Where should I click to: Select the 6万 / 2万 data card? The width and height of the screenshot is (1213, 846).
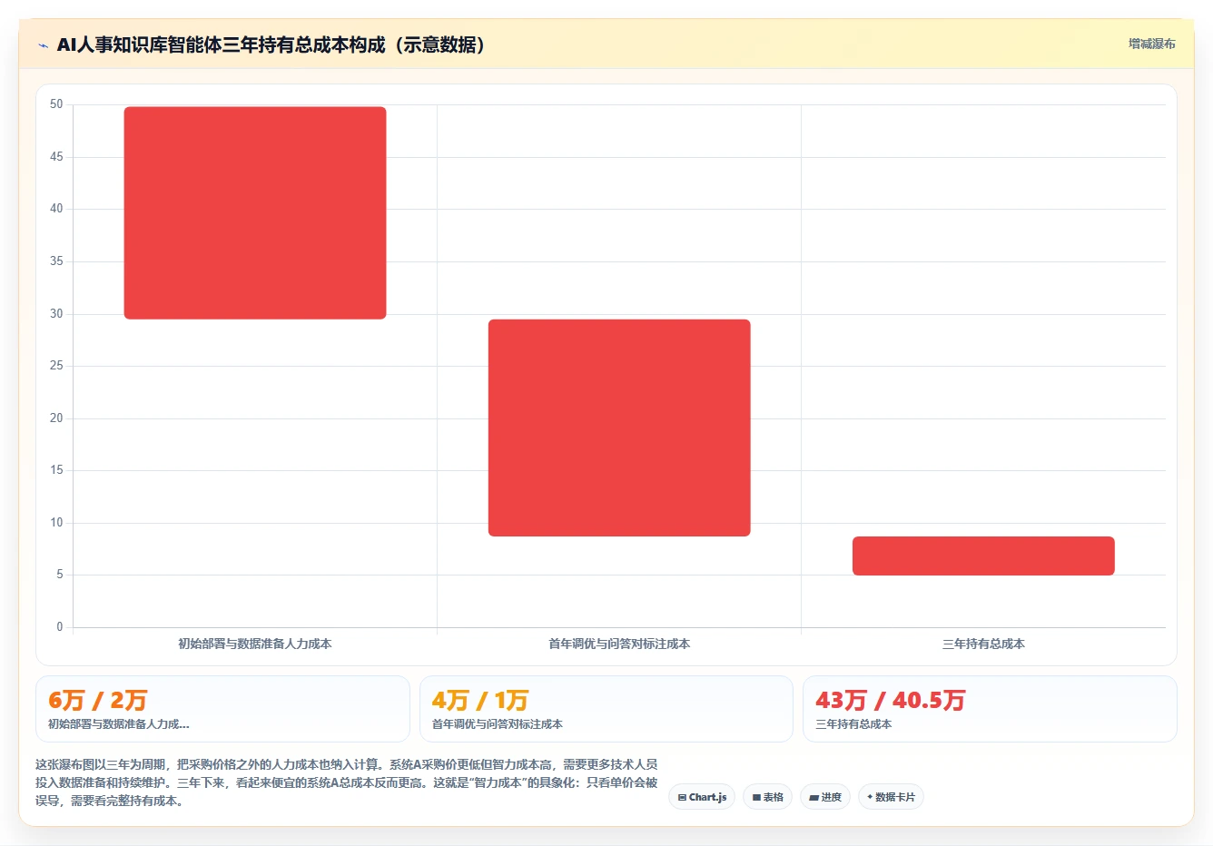pos(222,709)
